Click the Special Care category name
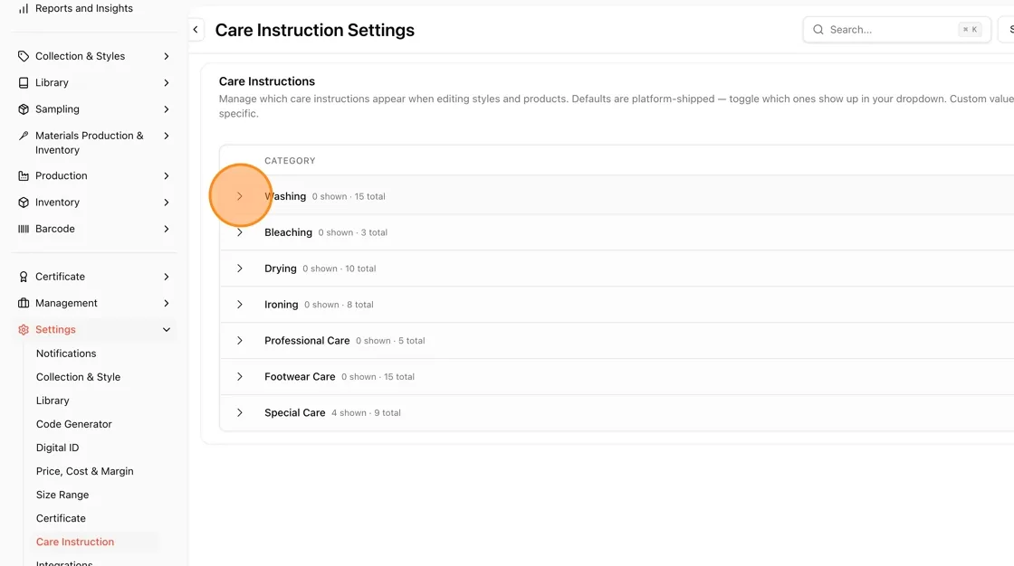The width and height of the screenshot is (1014, 566). point(295,413)
